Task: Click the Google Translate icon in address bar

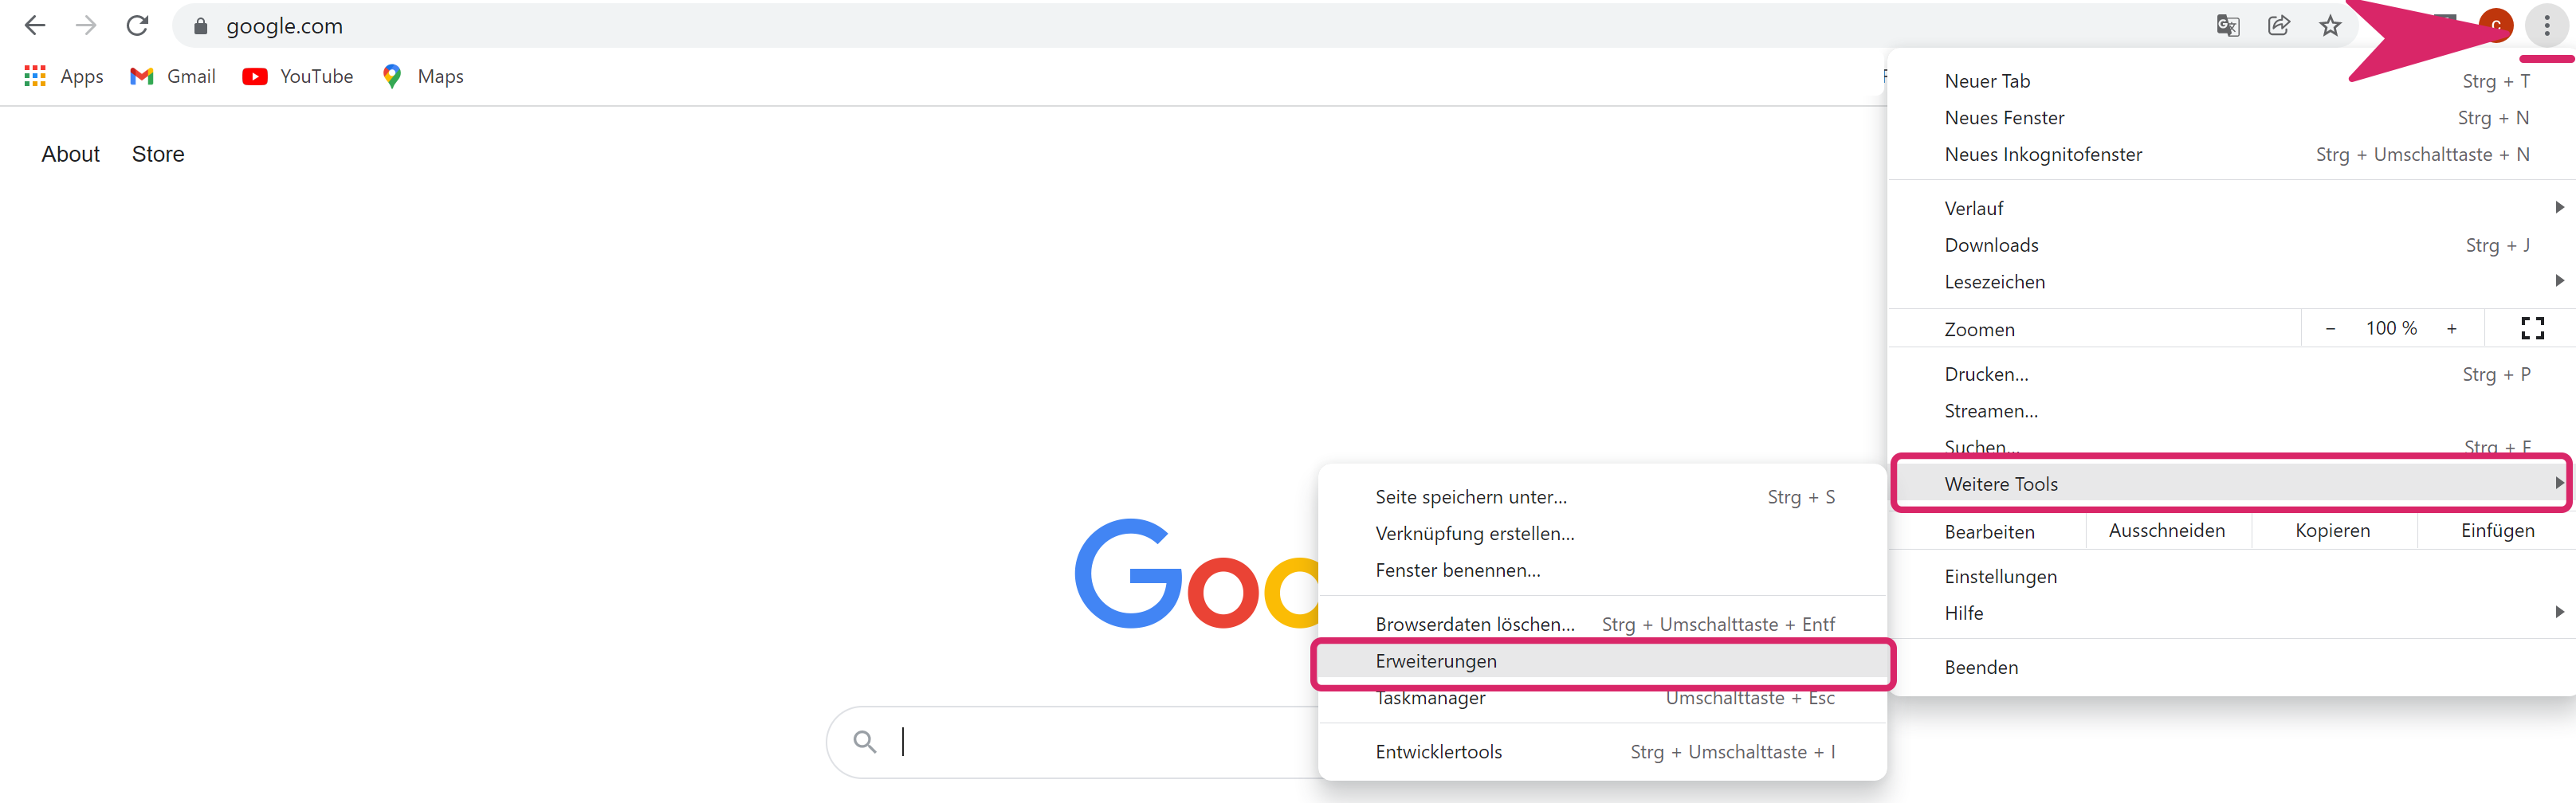Action: (x=2227, y=26)
